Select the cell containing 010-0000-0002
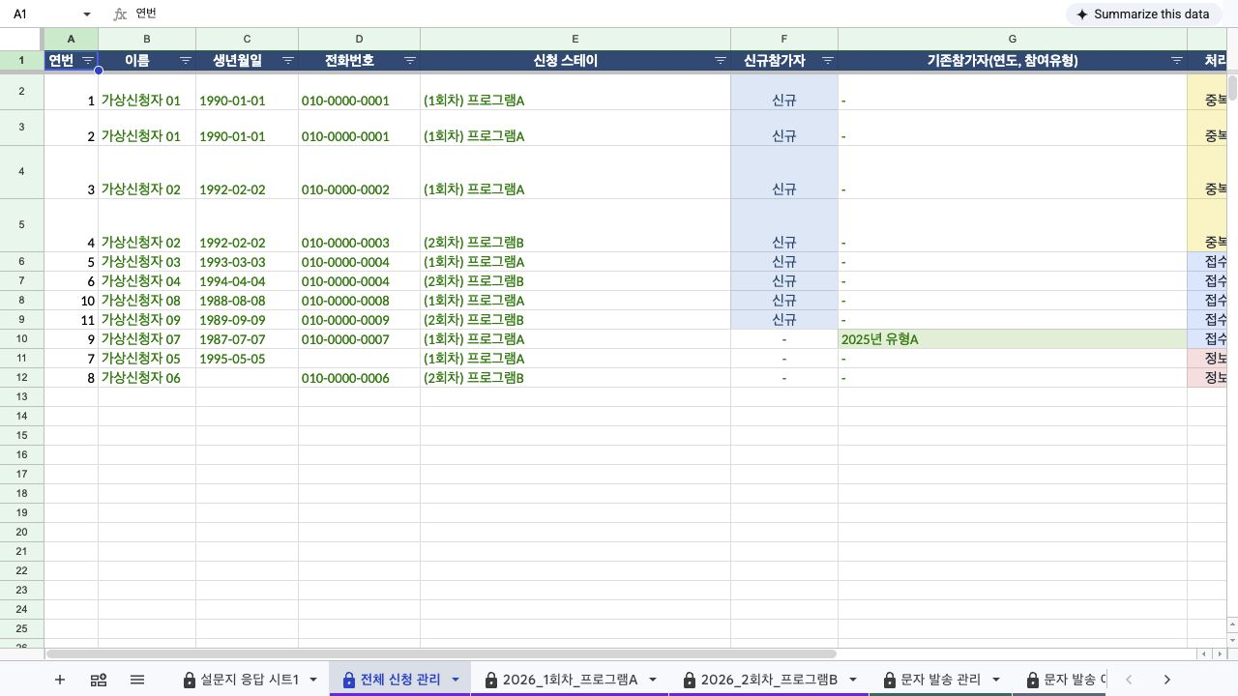1238x696 pixels. pos(359,172)
